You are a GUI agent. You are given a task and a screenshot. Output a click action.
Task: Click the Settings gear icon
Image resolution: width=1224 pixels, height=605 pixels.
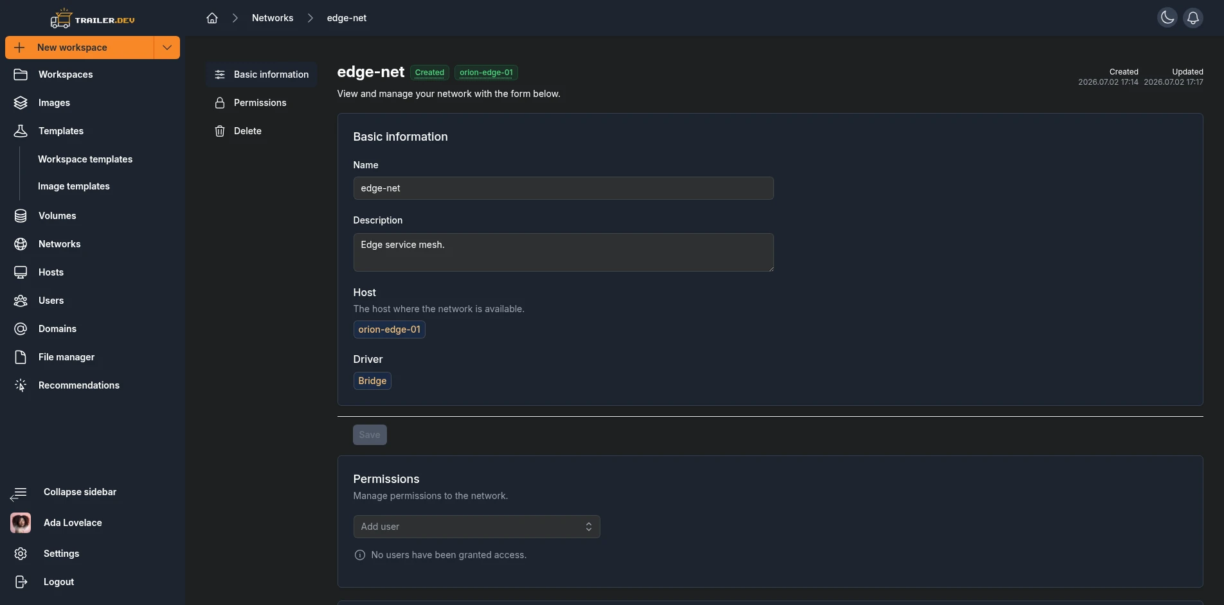coord(21,554)
